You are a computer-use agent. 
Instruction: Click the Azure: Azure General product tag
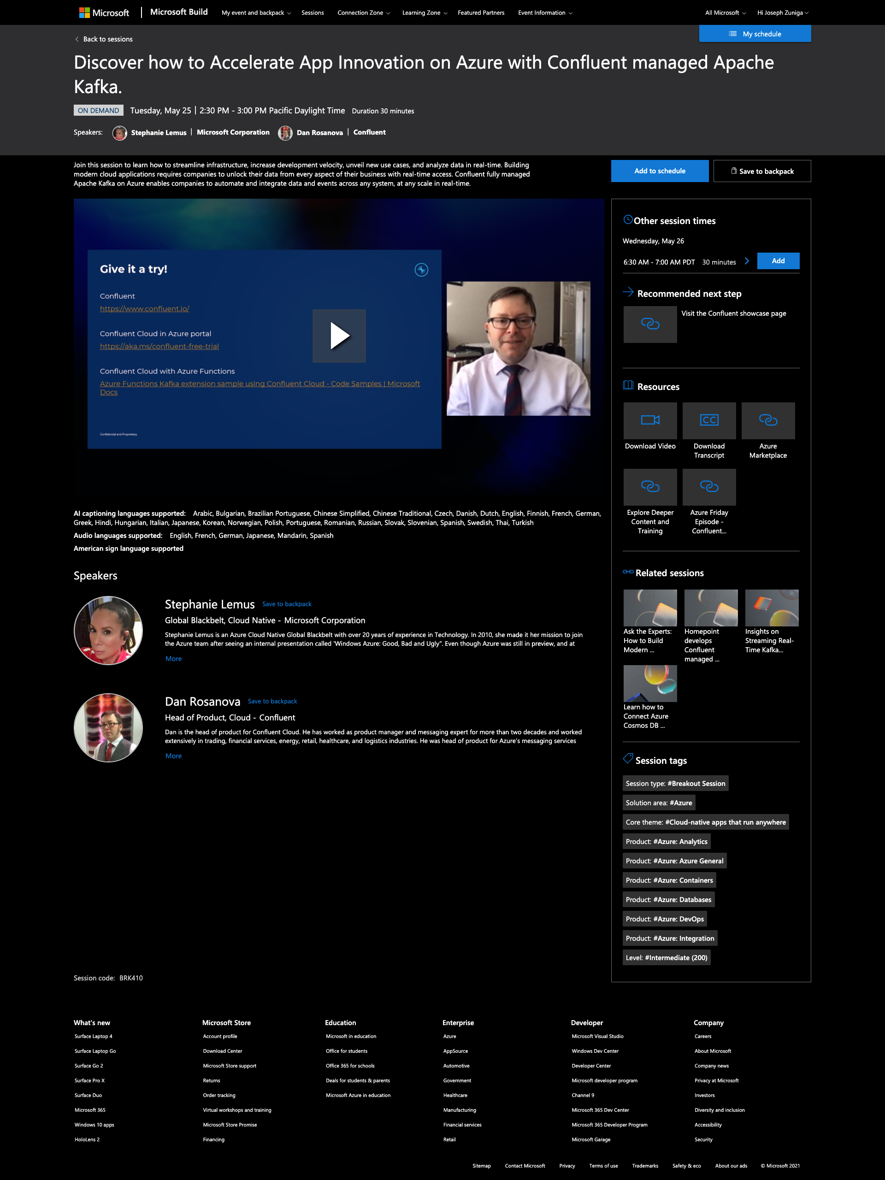[x=674, y=861]
